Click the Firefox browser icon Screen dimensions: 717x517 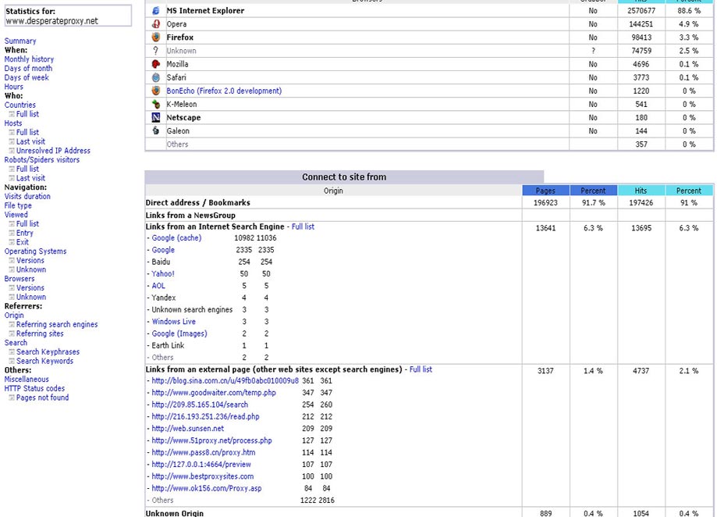coord(156,37)
